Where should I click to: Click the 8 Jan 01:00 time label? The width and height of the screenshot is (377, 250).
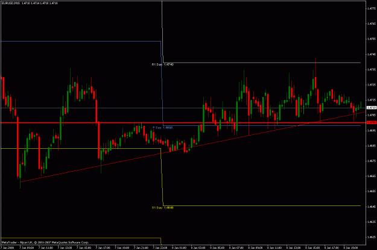point(179,248)
